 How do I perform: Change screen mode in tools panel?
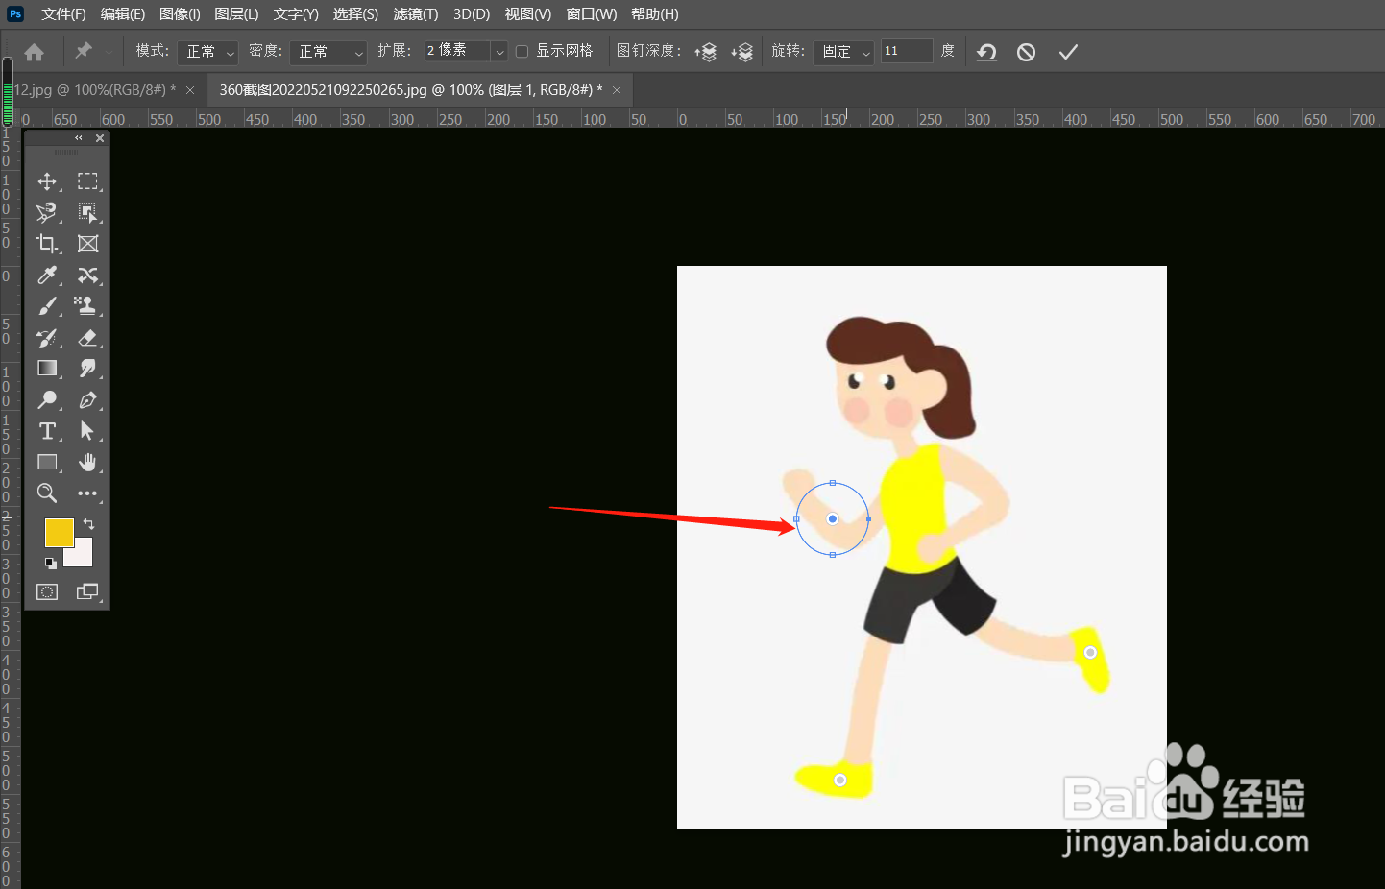tap(88, 591)
